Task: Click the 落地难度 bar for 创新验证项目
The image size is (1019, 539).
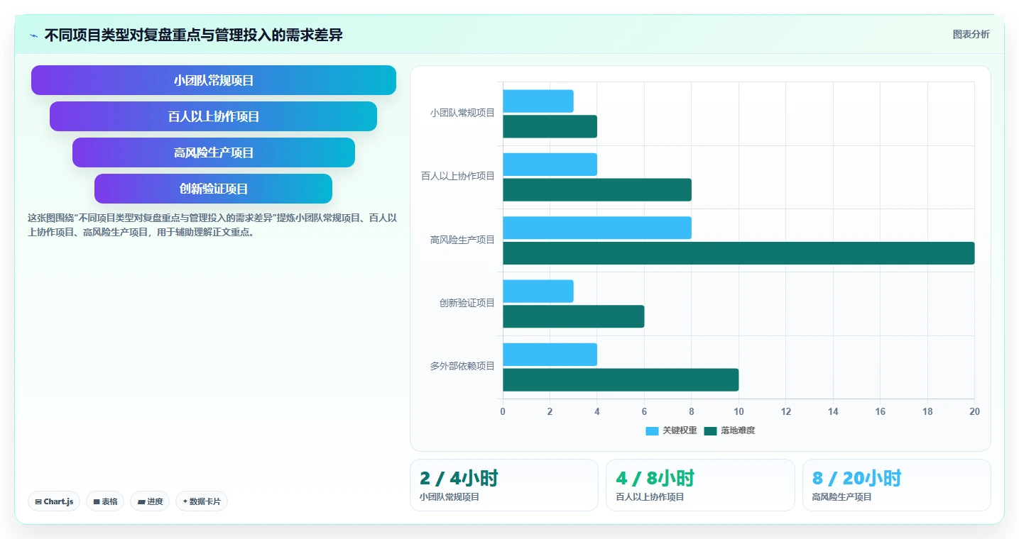Action: pyautogui.click(x=574, y=316)
